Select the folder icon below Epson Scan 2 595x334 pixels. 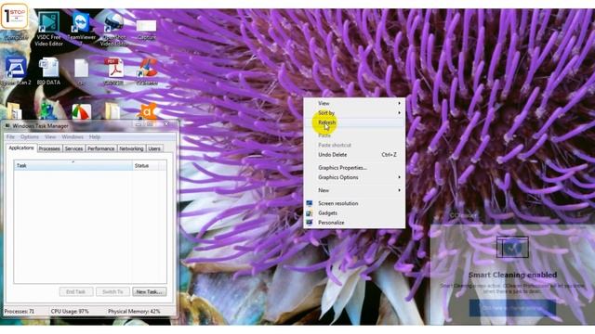coord(15,111)
